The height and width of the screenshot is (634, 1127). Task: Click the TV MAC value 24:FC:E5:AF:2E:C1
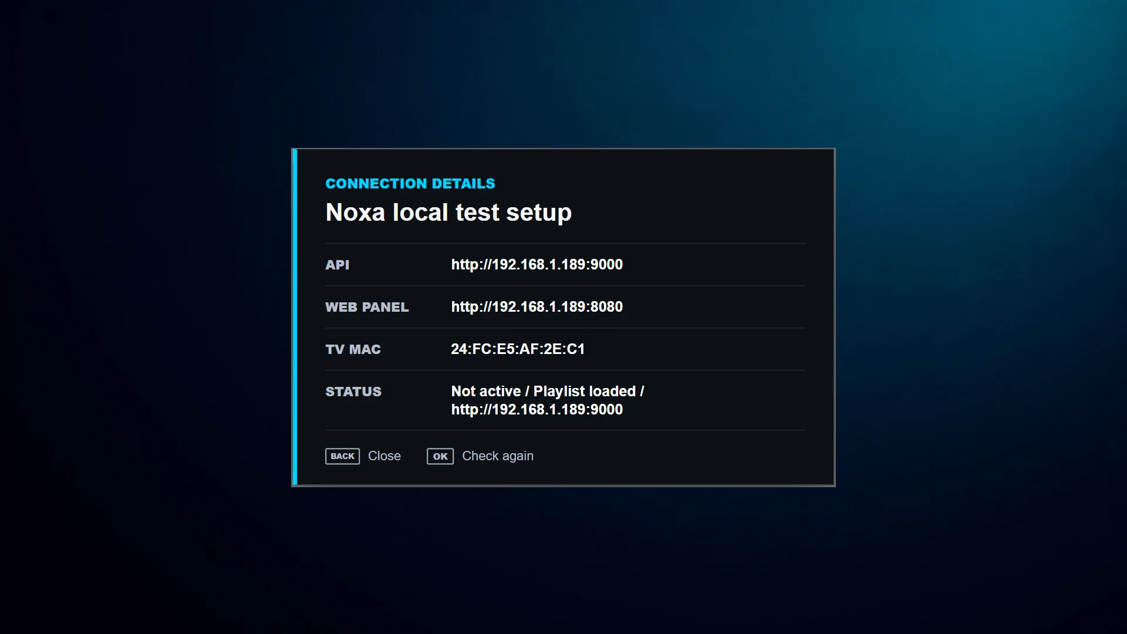coord(518,349)
